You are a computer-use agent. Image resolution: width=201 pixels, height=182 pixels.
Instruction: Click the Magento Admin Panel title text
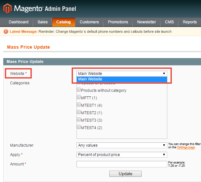(45, 8)
